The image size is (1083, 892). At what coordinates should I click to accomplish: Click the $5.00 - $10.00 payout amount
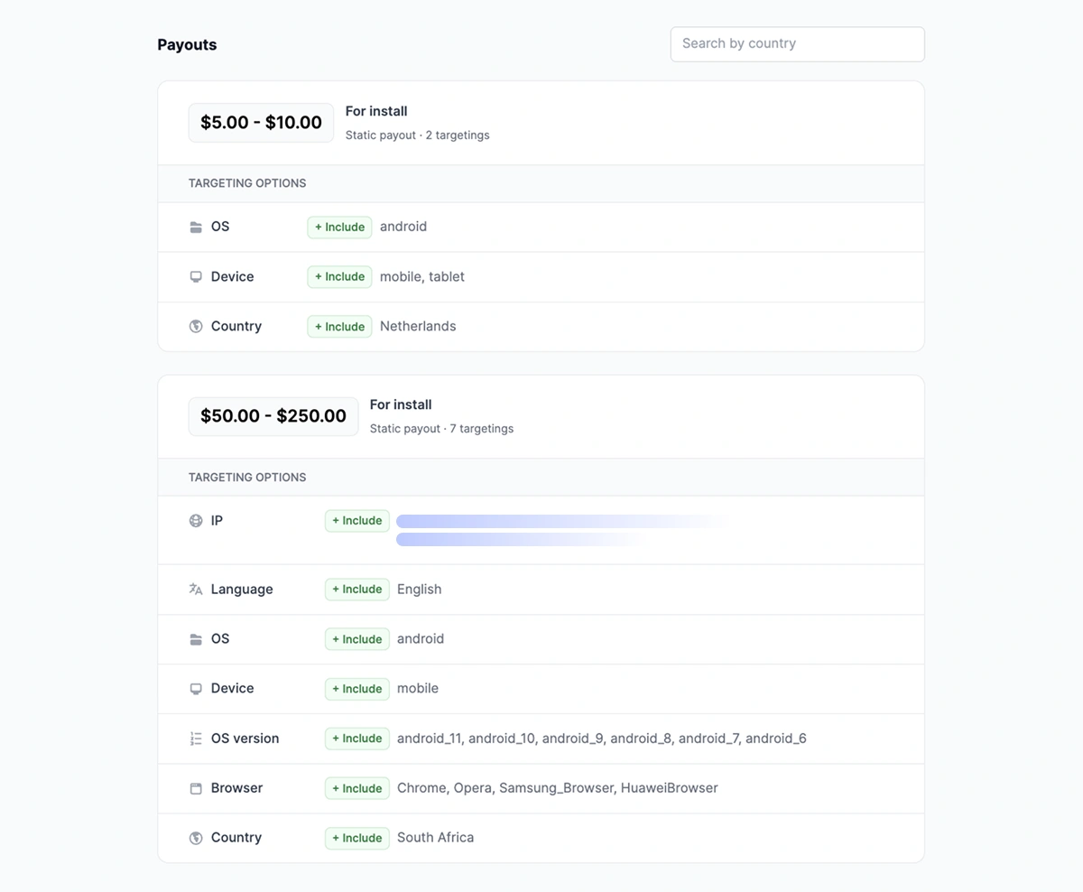(x=261, y=122)
